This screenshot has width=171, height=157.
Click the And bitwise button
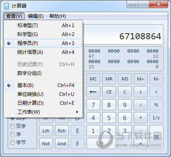point(62,144)
